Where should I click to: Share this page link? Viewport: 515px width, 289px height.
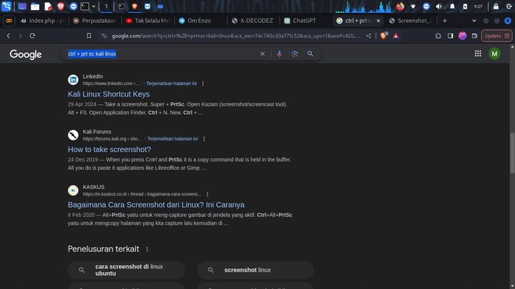(x=368, y=36)
